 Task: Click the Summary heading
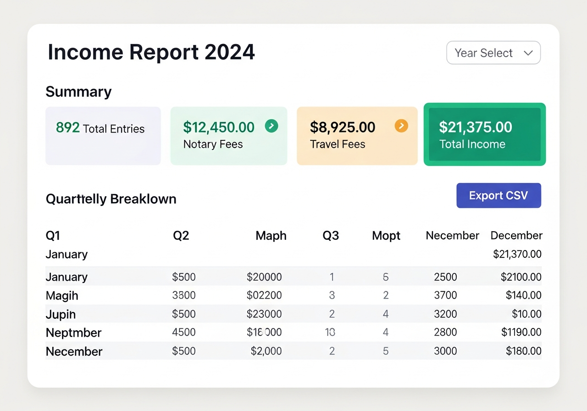click(78, 92)
